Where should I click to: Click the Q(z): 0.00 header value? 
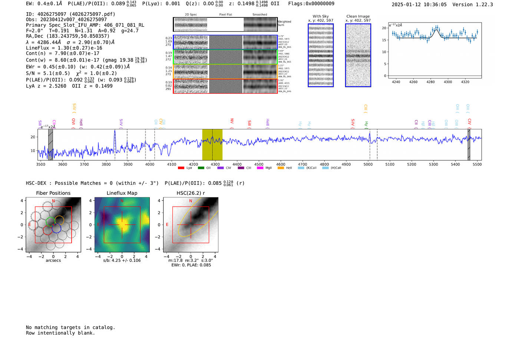(204, 3)
